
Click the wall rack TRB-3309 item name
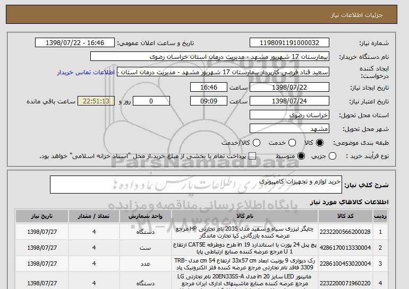[x=245, y=264]
